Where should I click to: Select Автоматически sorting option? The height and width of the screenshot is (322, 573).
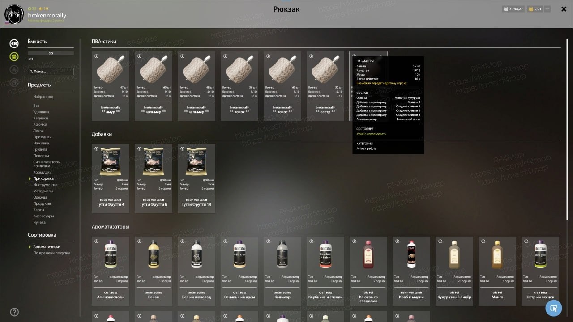click(x=47, y=247)
